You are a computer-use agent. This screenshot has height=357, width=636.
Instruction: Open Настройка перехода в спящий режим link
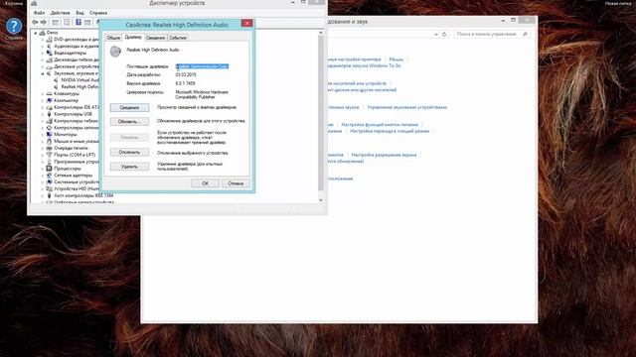click(x=390, y=131)
